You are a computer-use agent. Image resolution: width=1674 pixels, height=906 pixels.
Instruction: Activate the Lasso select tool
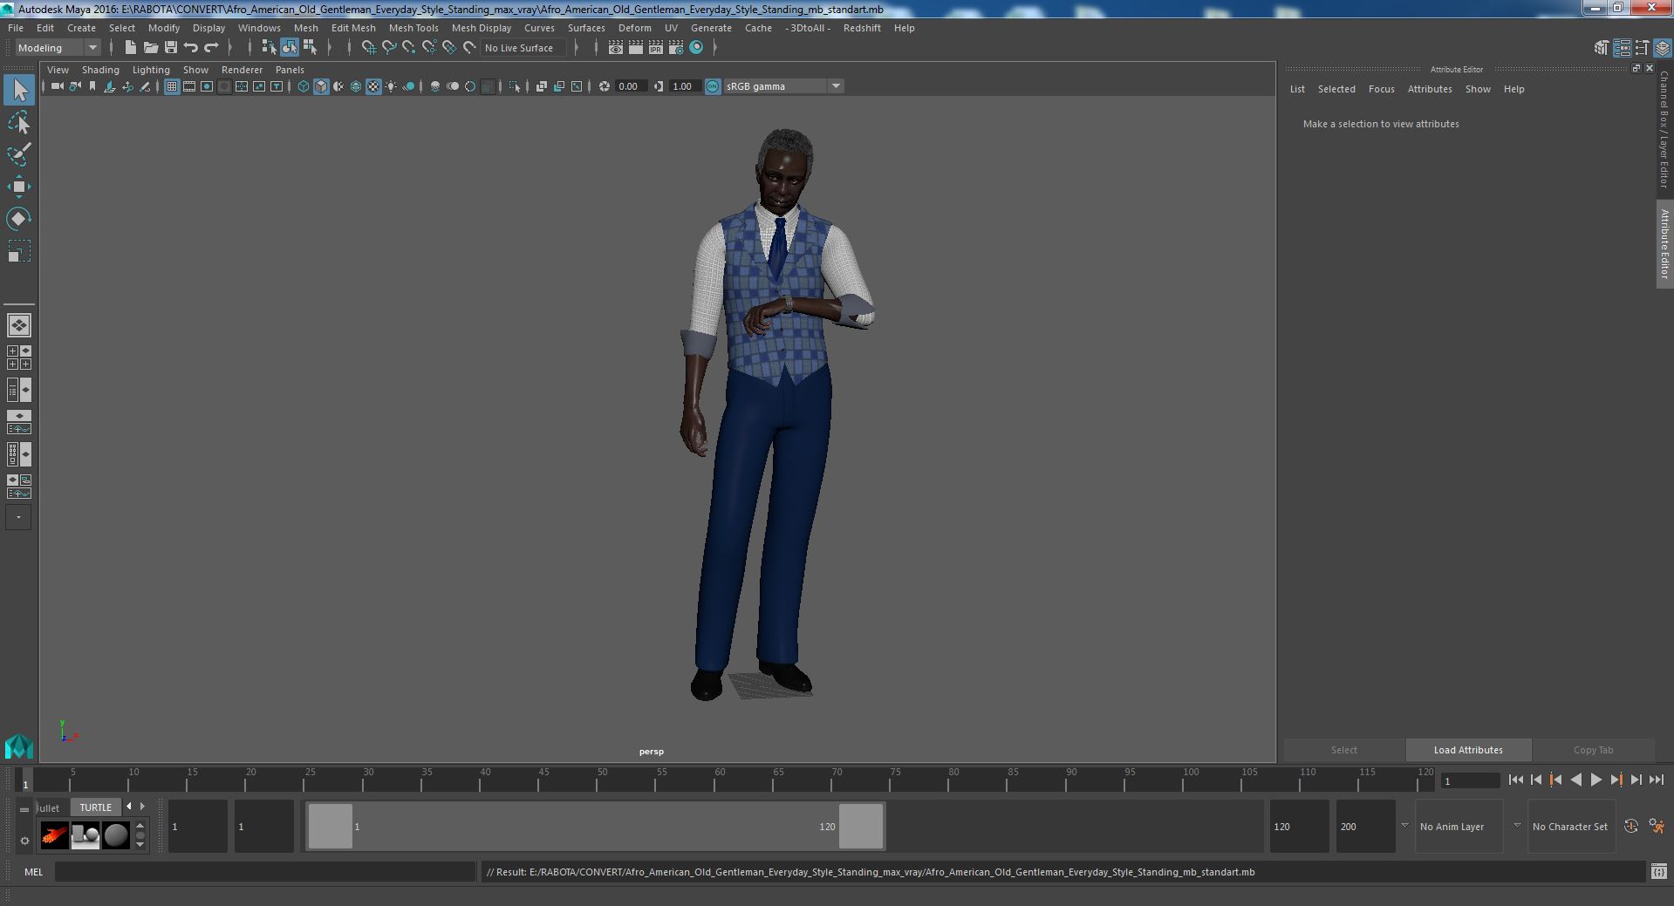click(x=19, y=123)
